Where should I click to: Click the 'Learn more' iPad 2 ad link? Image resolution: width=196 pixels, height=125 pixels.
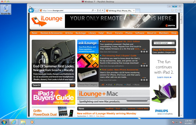coord(164,77)
